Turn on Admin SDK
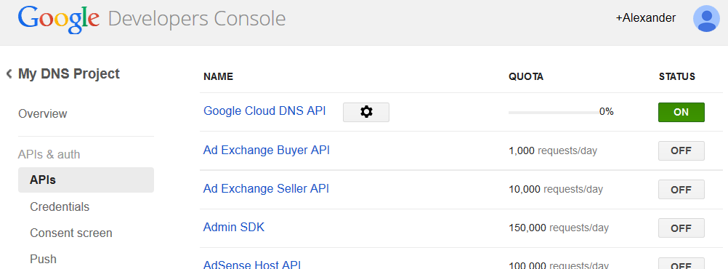The height and width of the screenshot is (269, 728). pos(681,228)
